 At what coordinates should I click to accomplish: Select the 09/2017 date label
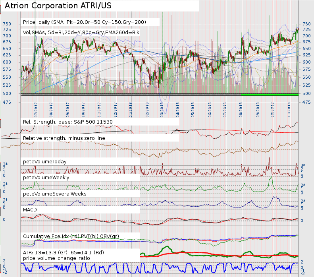click(x=68, y=110)
